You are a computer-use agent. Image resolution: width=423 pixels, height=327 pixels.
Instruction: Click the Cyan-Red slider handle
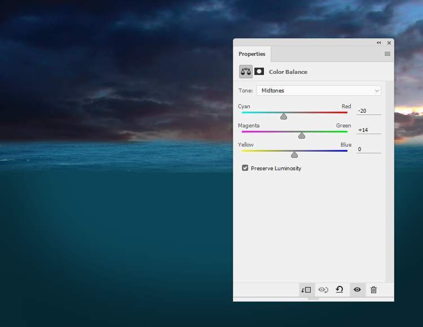coord(284,116)
